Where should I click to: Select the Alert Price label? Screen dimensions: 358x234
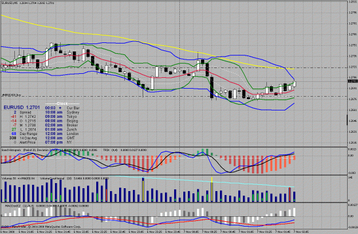point(27,142)
